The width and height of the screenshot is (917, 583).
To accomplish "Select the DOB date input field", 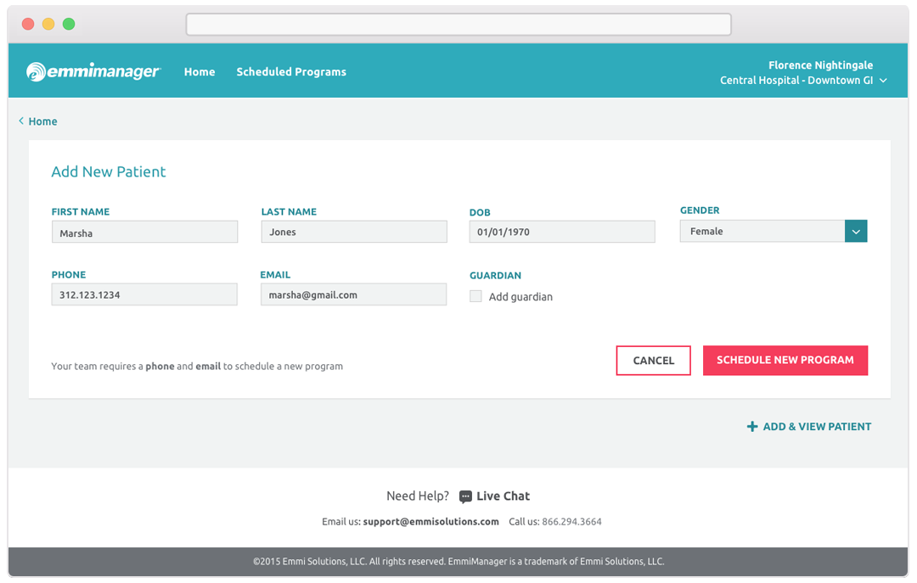I will (561, 232).
